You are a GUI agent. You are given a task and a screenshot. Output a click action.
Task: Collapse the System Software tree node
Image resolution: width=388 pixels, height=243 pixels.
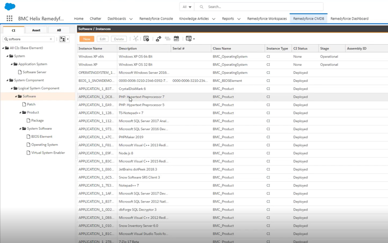tap(20, 129)
